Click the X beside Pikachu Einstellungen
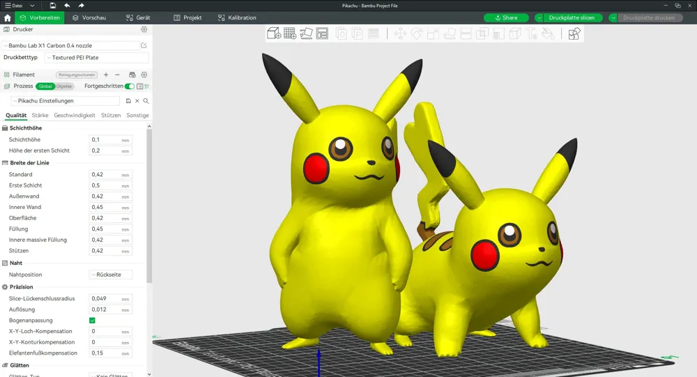Viewport: 697px width, 377px height. pos(137,101)
